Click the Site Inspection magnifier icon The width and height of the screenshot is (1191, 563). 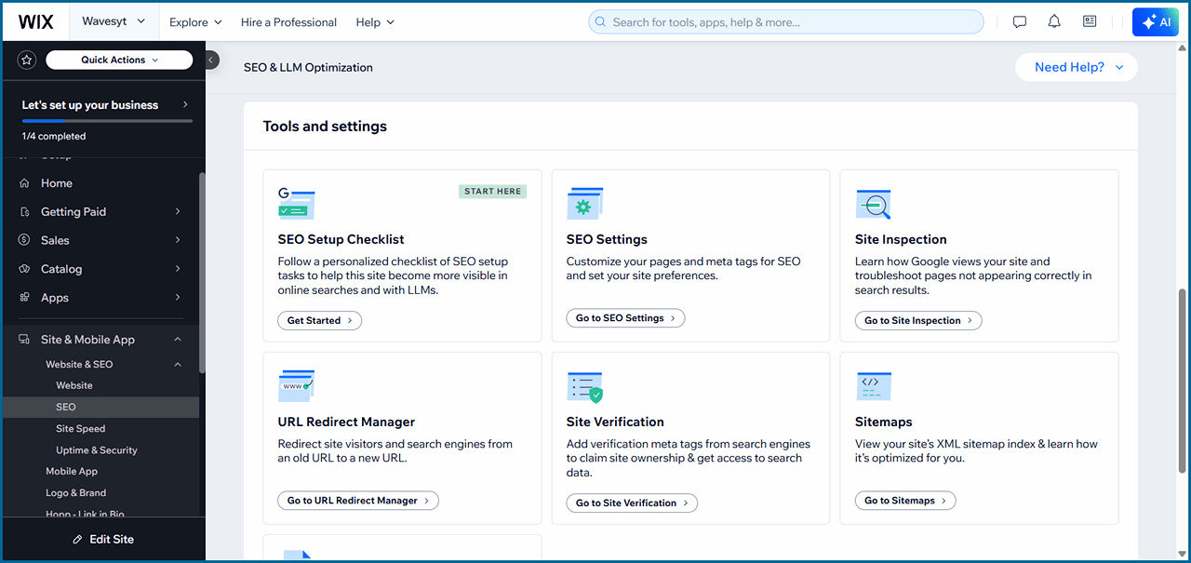pyautogui.click(x=874, y=204)
